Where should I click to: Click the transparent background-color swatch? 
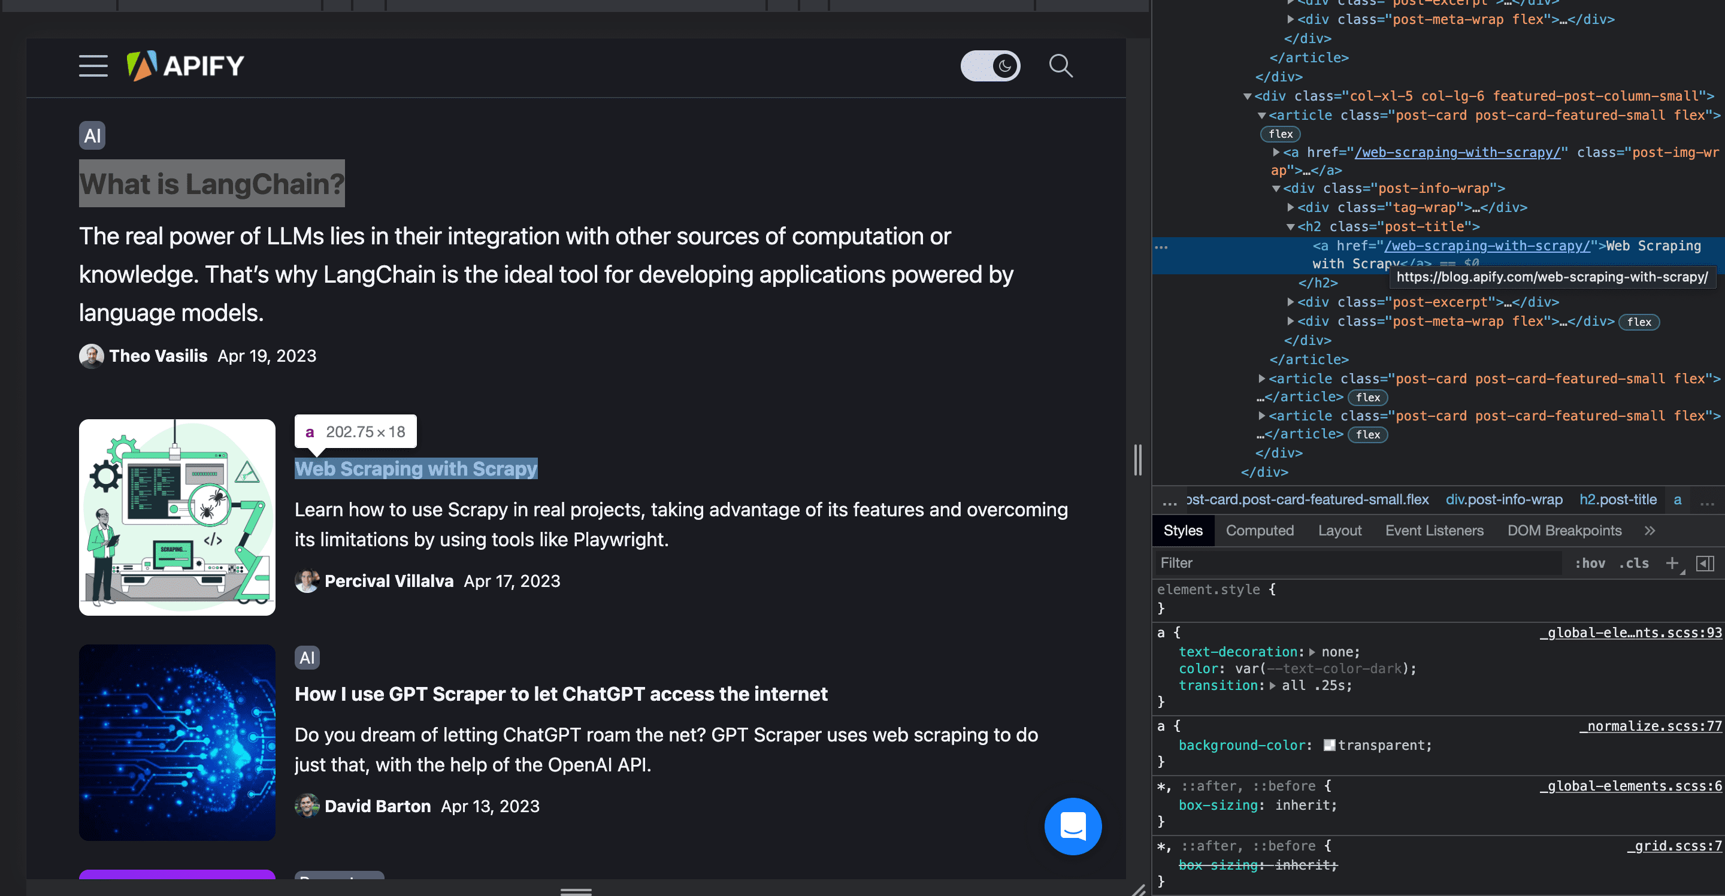(1328, 744)
